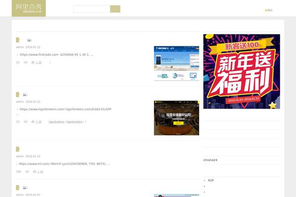The height and width of the screenshot is (197, 296).
Task: Click image count icon on firstrade post
Action: coord(29,40)
